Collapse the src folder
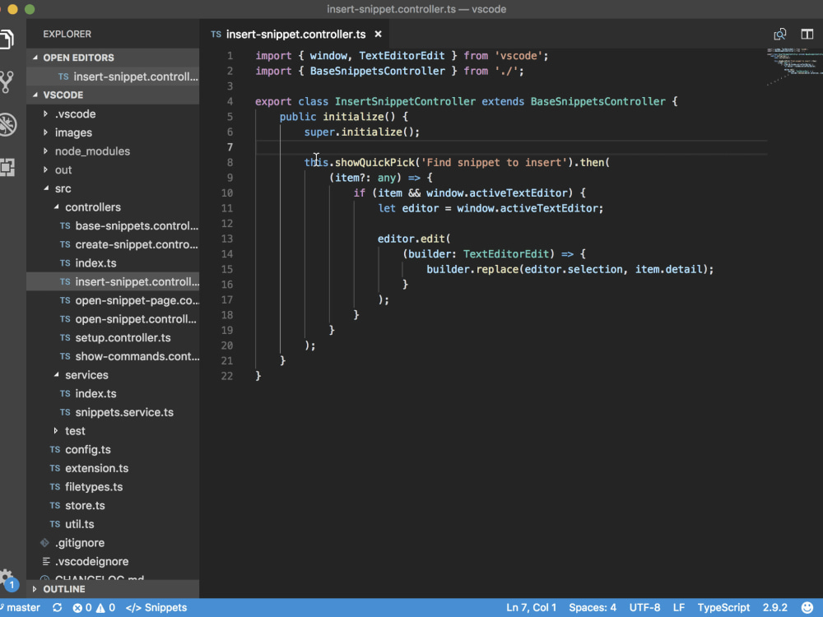823x617 pixels. coord(113,188)
